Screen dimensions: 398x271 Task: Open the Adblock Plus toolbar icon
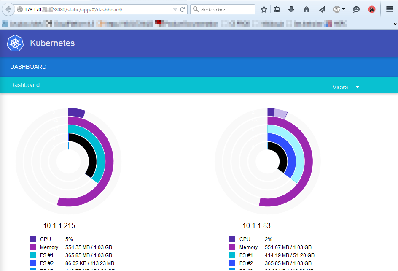point(336,9)
